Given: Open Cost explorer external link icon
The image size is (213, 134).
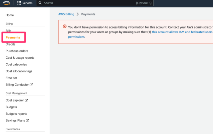Looking at the screenshot, I should pos(27,100).
